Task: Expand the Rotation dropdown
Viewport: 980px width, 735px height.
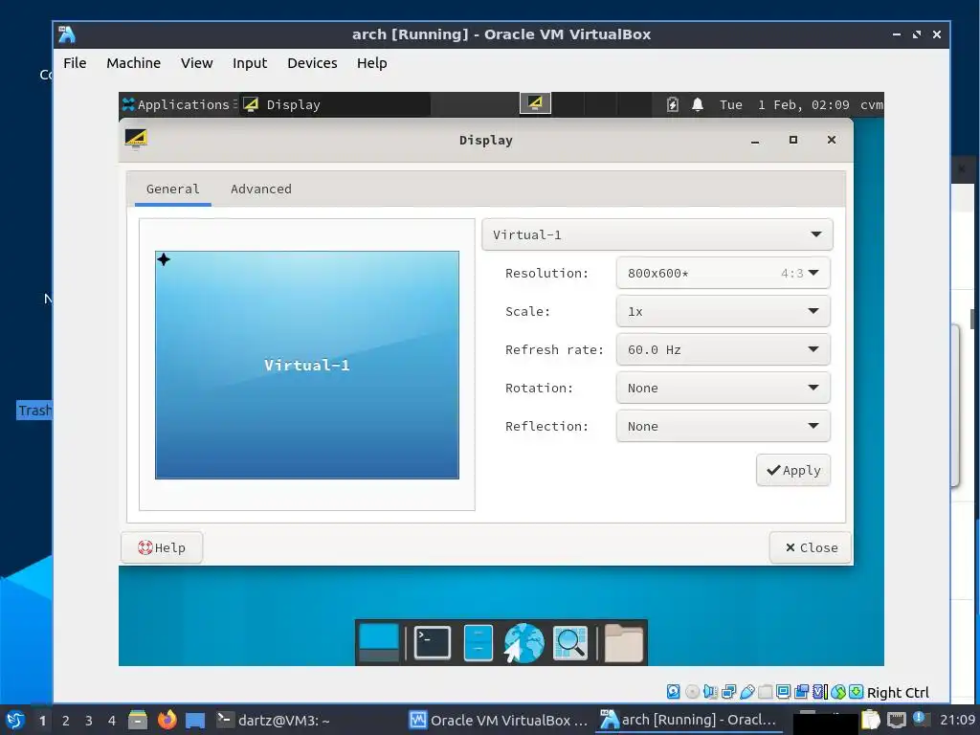Action: coord(724,388)
